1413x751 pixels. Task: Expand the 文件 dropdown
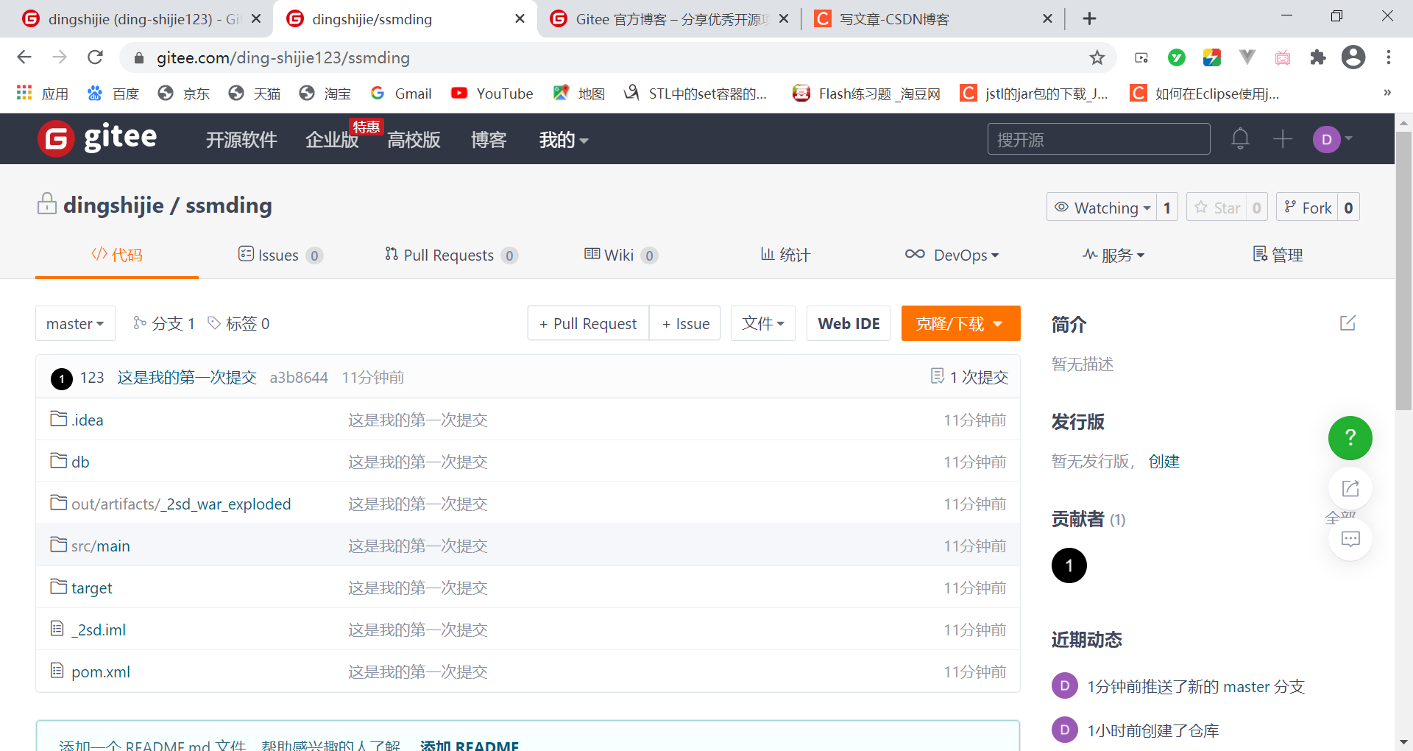[762, 323]
